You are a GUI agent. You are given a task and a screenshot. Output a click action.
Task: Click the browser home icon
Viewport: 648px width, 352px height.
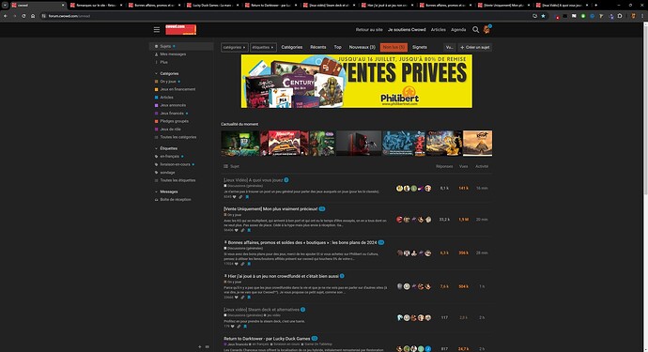33,16
